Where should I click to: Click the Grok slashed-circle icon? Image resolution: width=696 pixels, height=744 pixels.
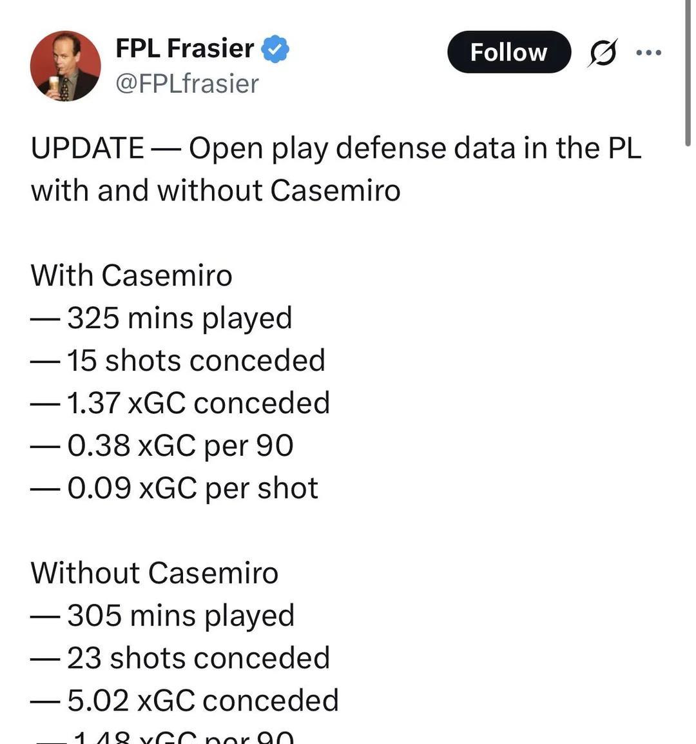603,53
